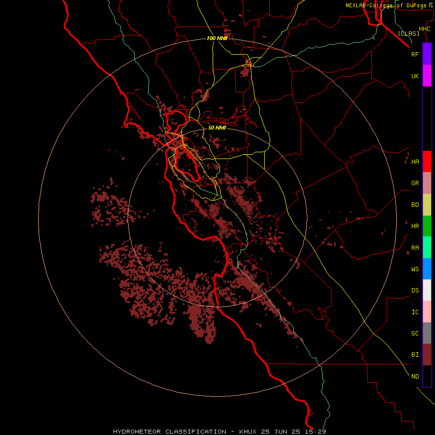Screen dimensions: 435x435
Task: Click the RF legend label
Action: 415,54
